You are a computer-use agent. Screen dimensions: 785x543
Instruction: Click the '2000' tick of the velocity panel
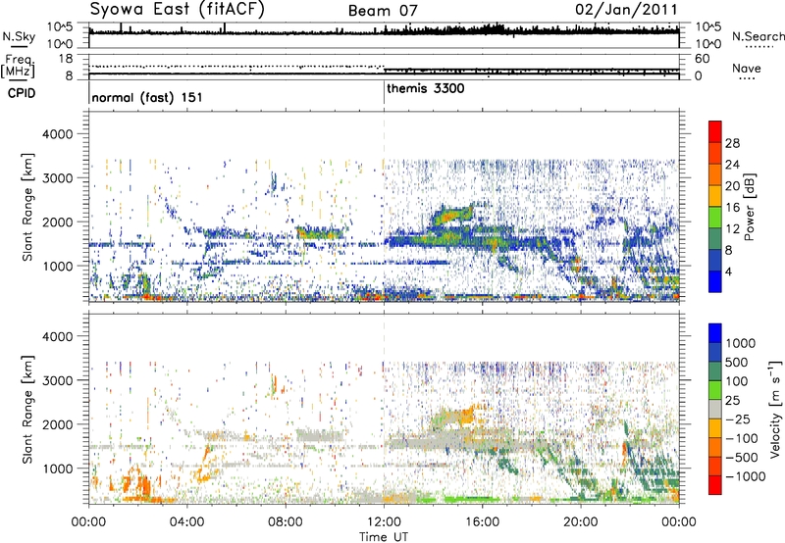click(x=57, y=424)
